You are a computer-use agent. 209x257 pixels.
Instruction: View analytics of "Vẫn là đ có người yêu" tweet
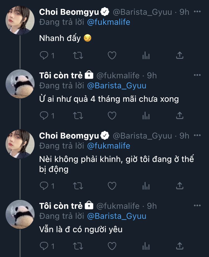[x=146, y=246]
